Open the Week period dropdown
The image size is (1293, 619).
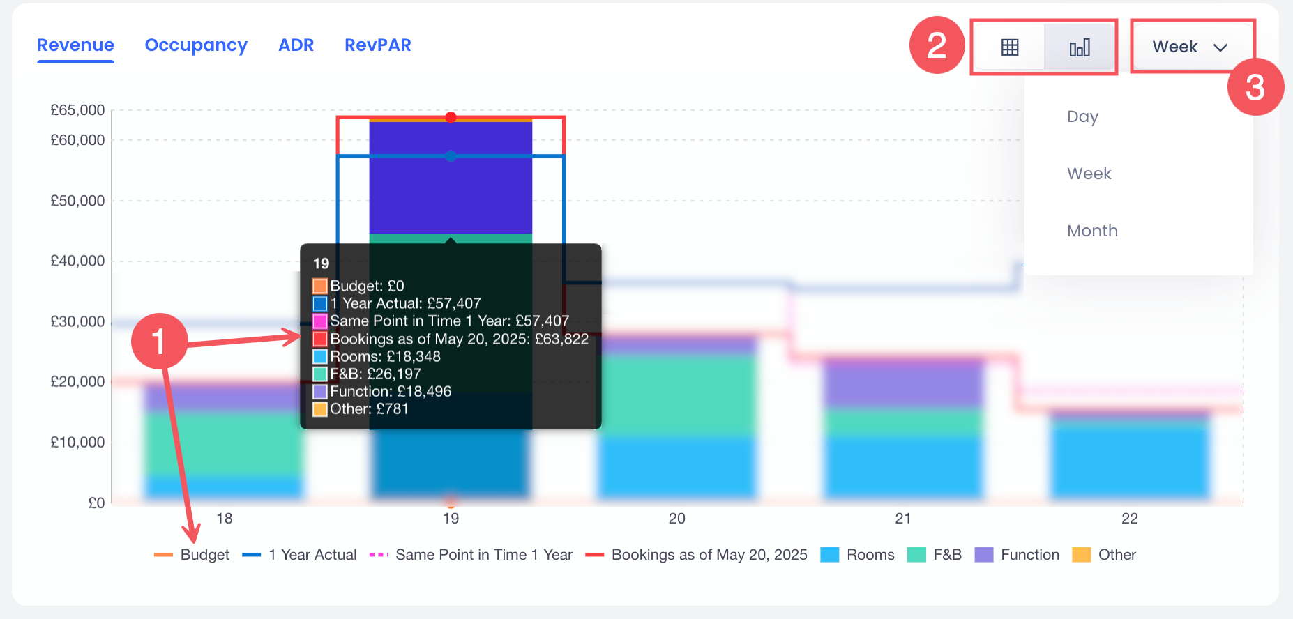click(x=1190, y=47)
